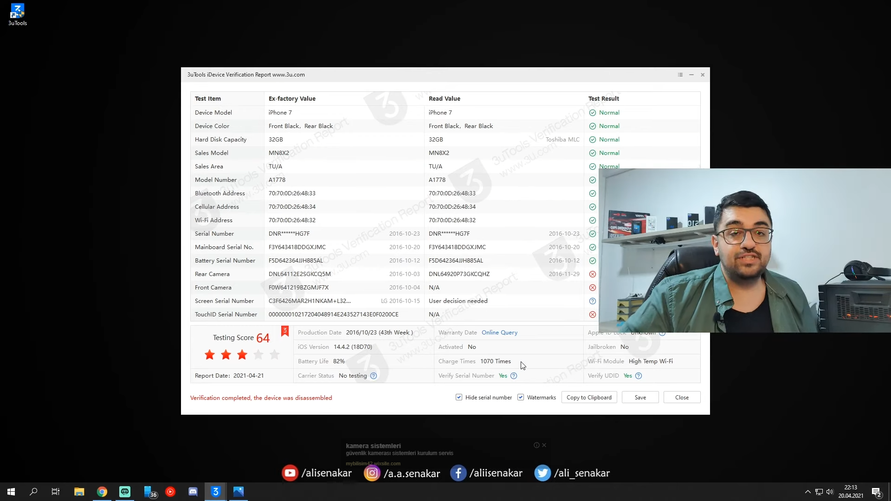
Task: Click the Verify Serial Number help icon
Action: pos(514,376)
